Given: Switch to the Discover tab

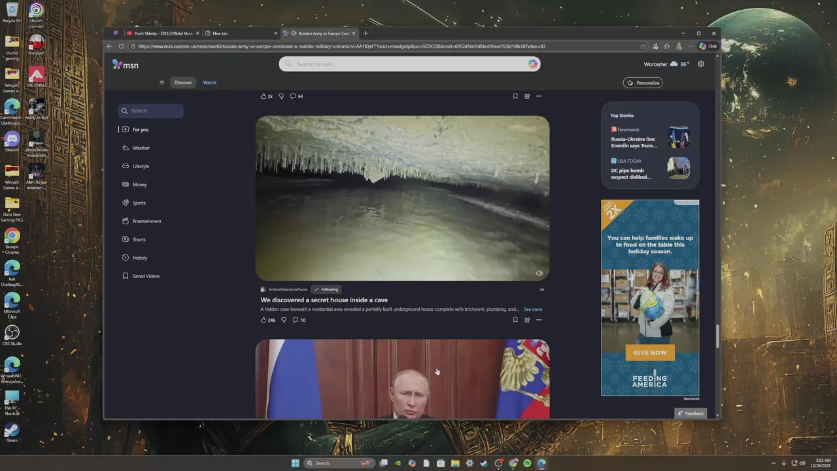Looking at the screenshot, I should (183, 82).
